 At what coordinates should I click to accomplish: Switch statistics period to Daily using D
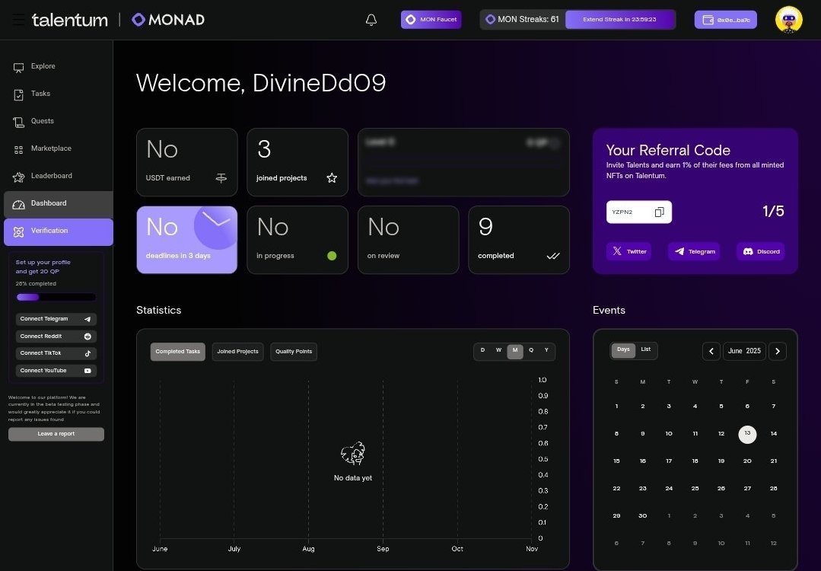pos(482,350)
